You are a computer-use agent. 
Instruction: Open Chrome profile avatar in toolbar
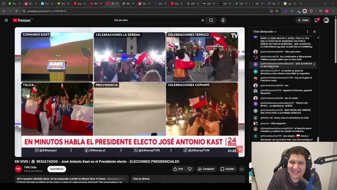(327, 11)
